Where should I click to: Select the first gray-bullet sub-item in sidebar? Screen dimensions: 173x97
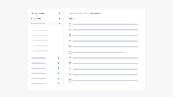[40, 31]
